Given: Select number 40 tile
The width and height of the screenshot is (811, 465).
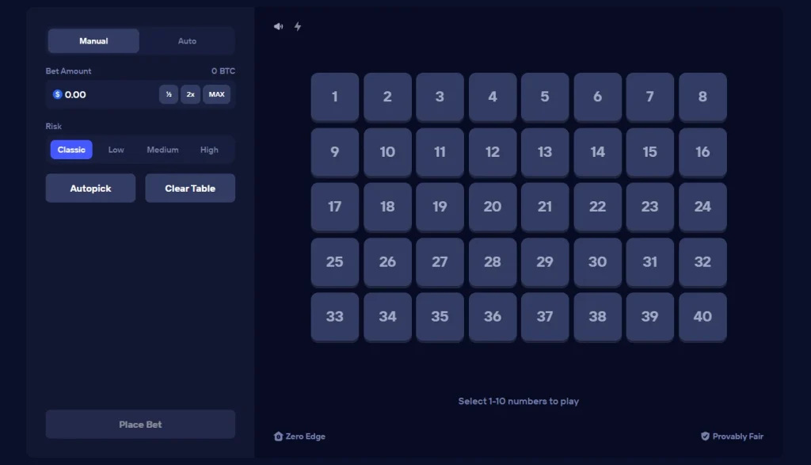Looking at the screenshot, I should tap(702, 317).
